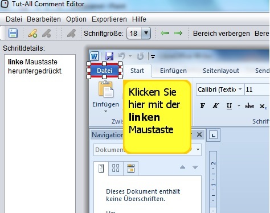Click the vertical ruler in Word
270x213 pixels.
pyautogui.click(x=213, y=182)
